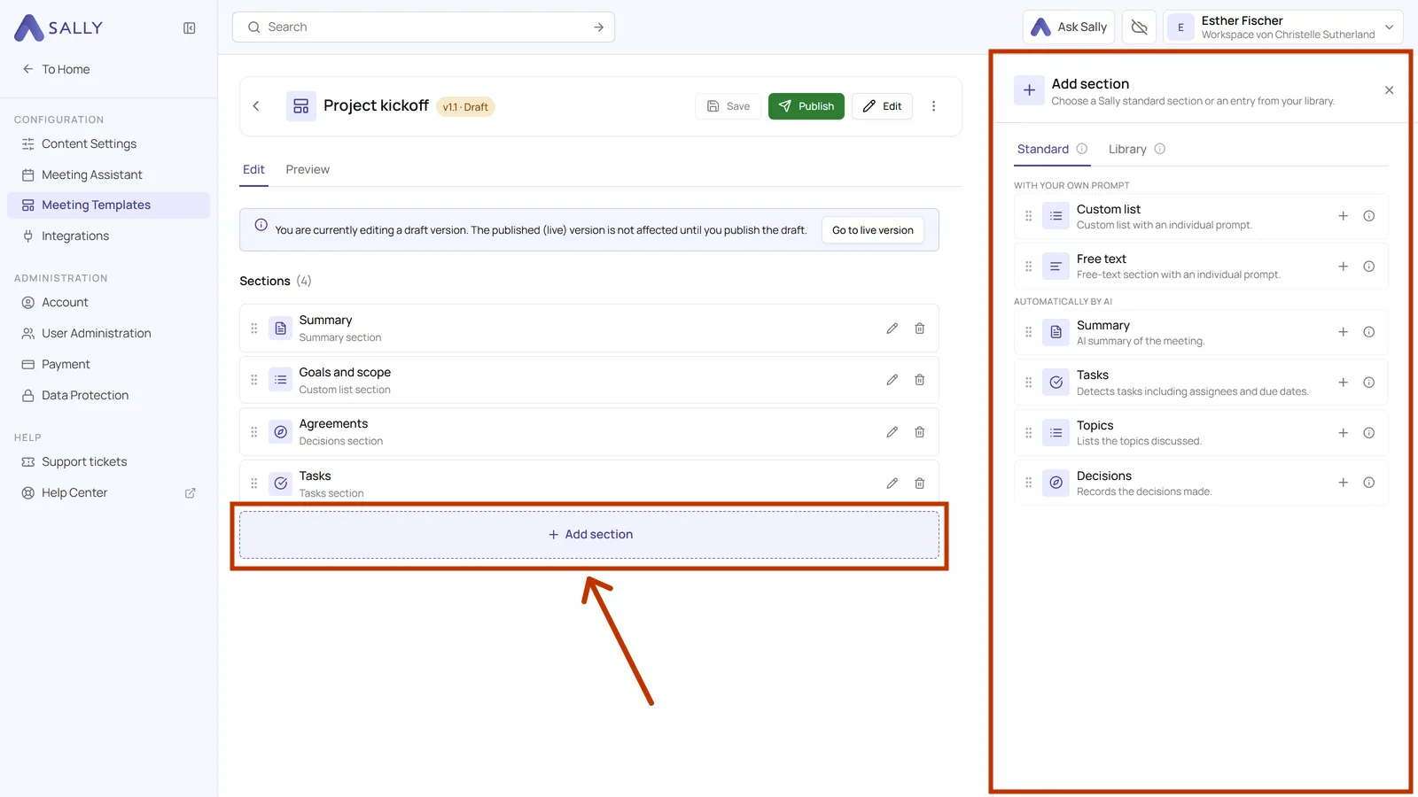Open Support tickets
The height and width of the screenshot is (797, 1418).
pos(108,461)
